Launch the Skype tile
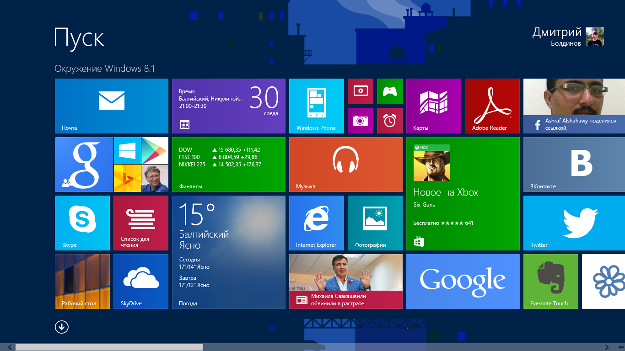Viewport: 625px width, 351px height. tap(82, 223)
